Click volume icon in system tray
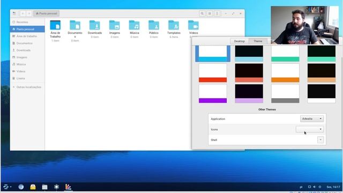The image size is (343, 193). pos(315,187)
